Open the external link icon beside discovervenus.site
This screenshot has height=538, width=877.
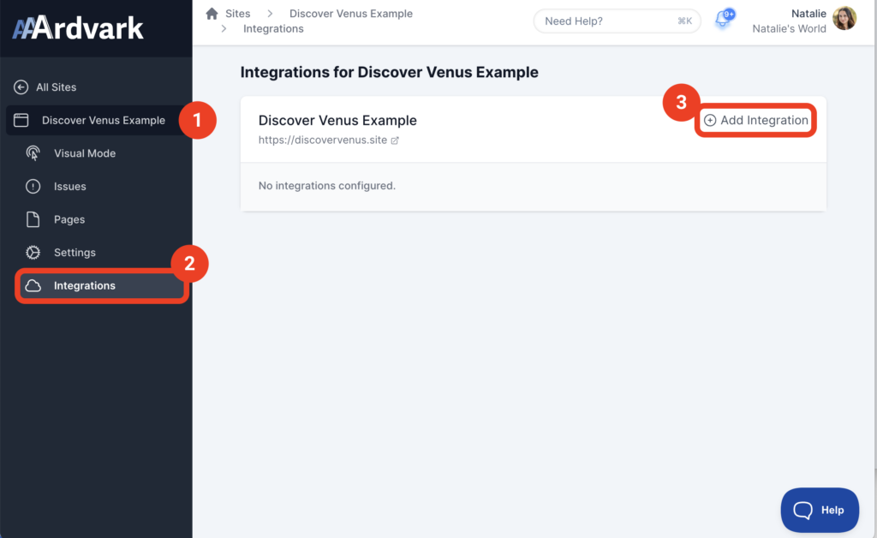395,140
